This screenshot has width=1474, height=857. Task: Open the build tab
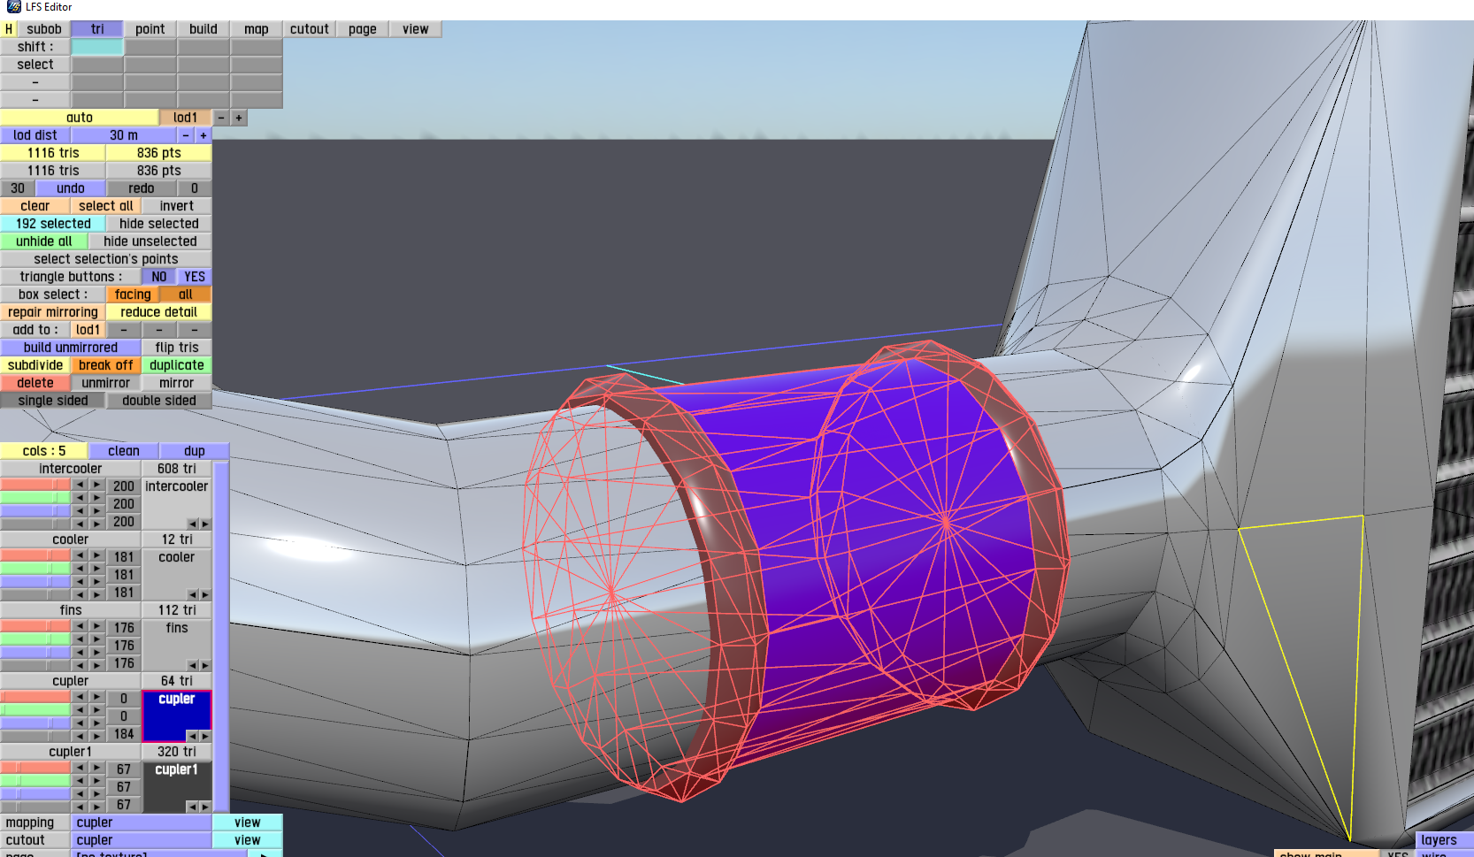pyautogui.click(x=203, y=29)
